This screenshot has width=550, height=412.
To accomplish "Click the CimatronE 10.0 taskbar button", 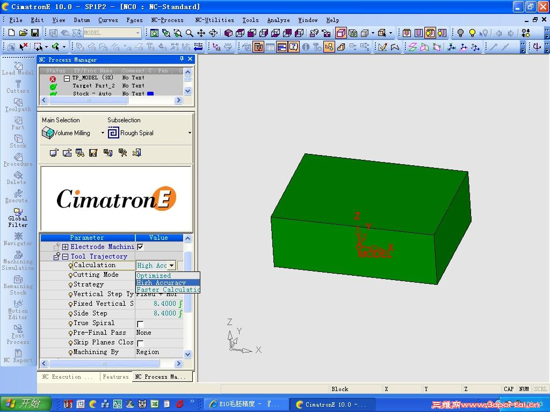I will pos(332,404).
